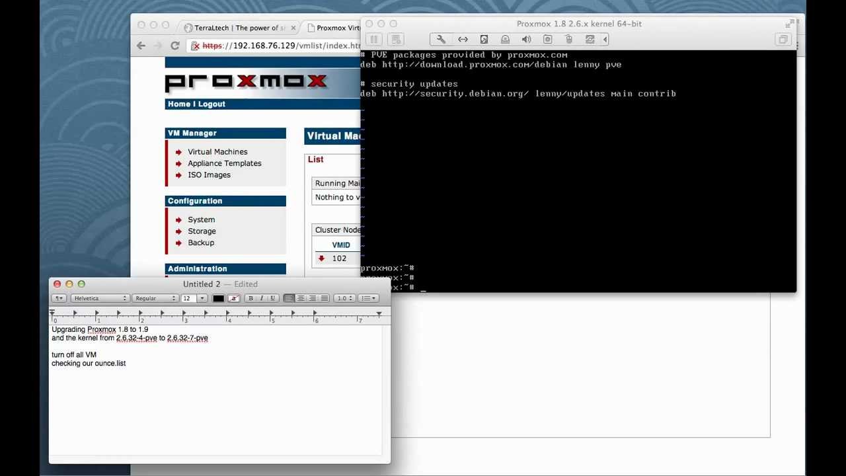This screenshot has height=476, width=846.
Task: Click CD/DVD drive icon in VM toolbar
Action: [505, 40]
